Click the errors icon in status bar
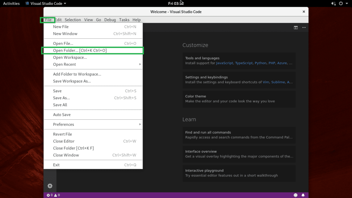Viewport: 352px width, 198px height. click(48, 195)
